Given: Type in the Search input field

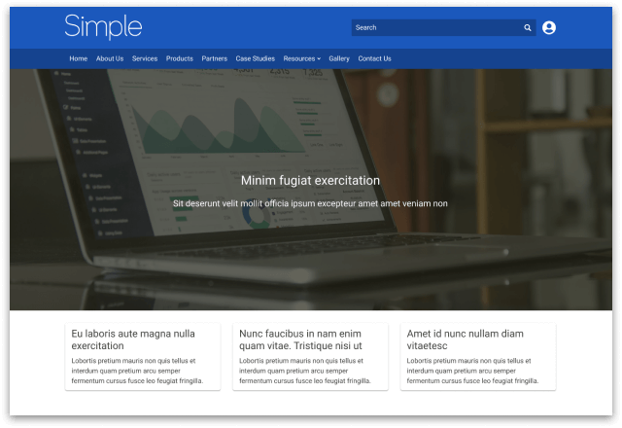Looking at the screenshot, I should [x=437, y=28].
